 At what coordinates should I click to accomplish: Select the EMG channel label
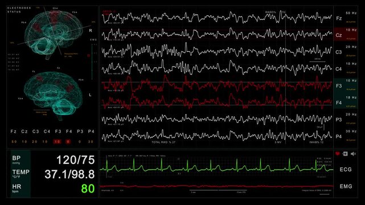[346, 186]
